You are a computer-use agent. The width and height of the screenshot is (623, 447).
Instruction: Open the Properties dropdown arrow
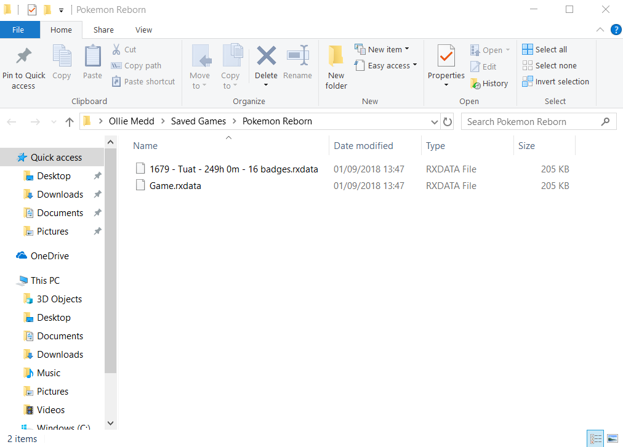click(x=446, y=84)
